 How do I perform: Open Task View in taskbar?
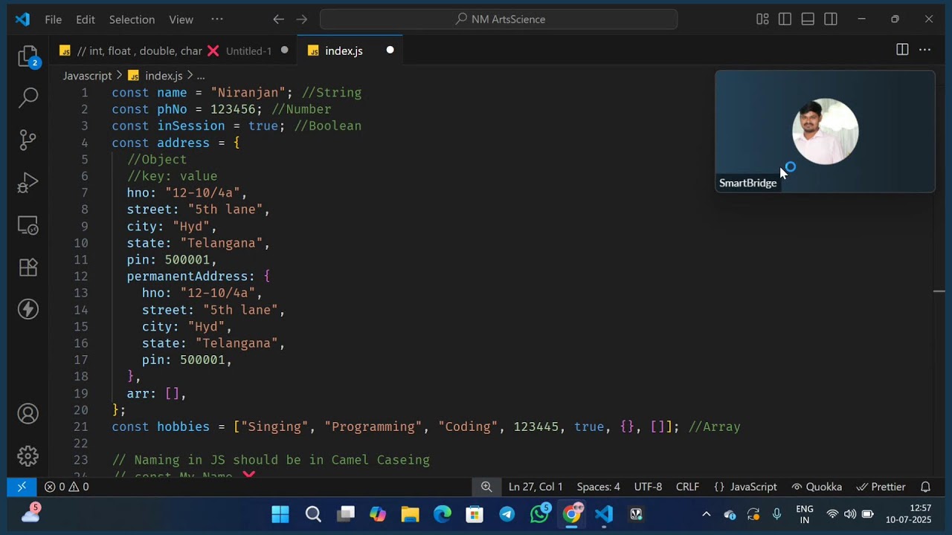[346, 514]
